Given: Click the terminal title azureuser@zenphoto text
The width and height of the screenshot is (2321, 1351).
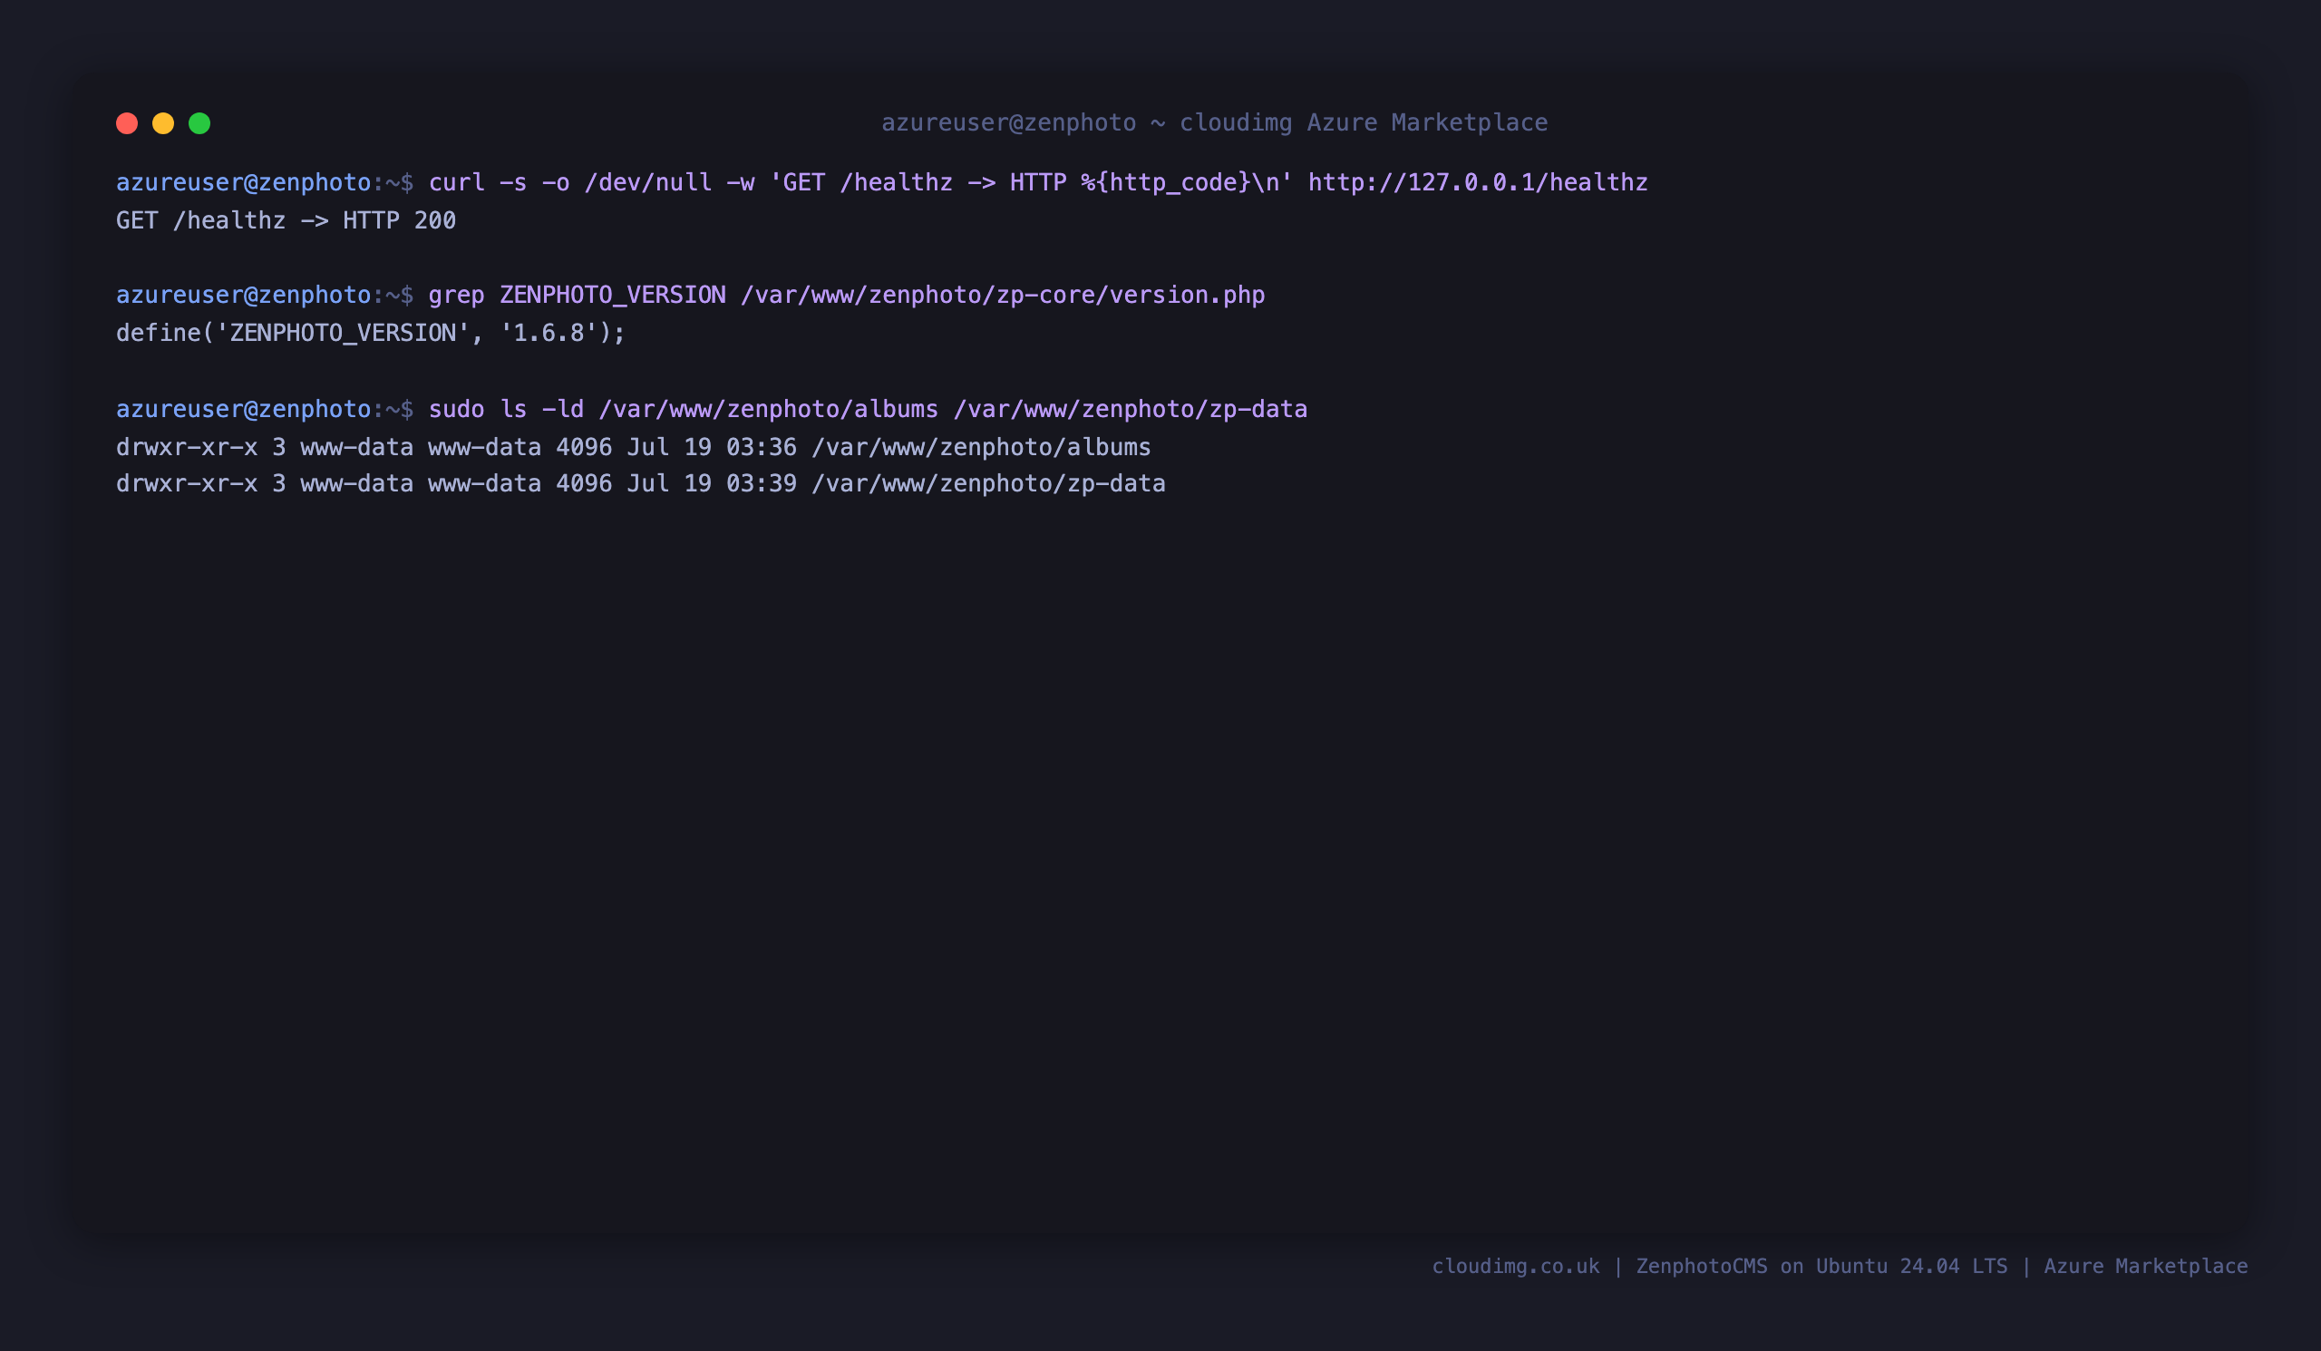Looking at the screenshot, I should pos(1008,123).
